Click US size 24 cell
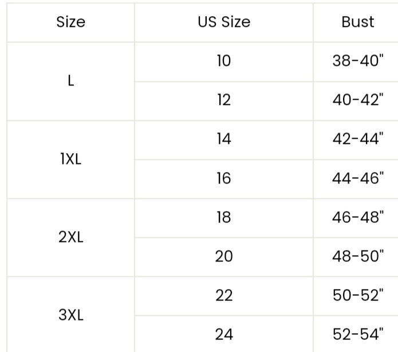Screen dimensions: 398x352 [x=224, y=334]
